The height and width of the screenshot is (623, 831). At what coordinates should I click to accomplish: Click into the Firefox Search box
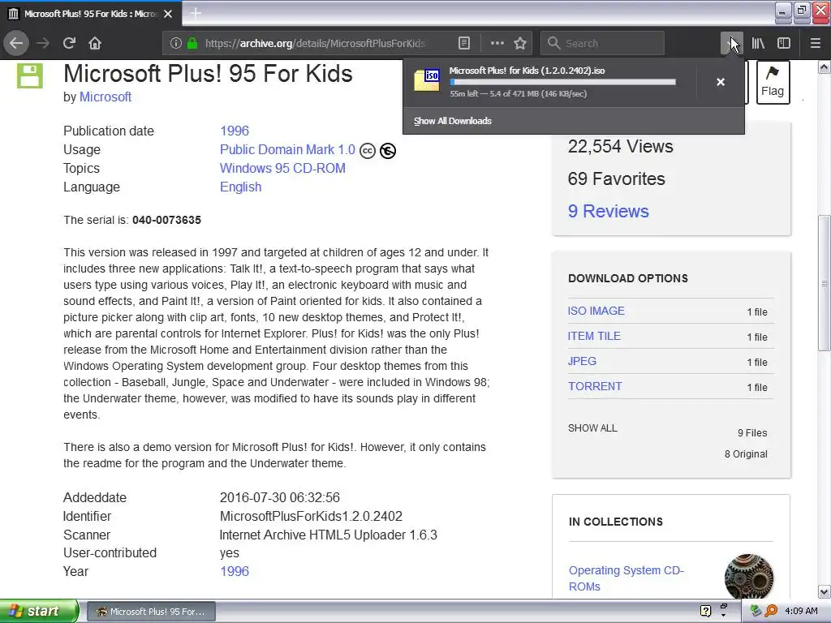(x=602, y=43)
